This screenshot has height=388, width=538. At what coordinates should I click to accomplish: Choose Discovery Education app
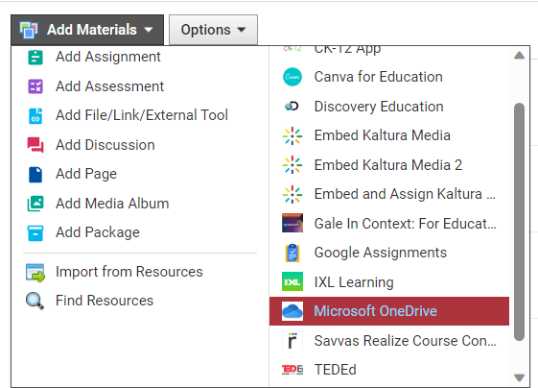(389, 107)
